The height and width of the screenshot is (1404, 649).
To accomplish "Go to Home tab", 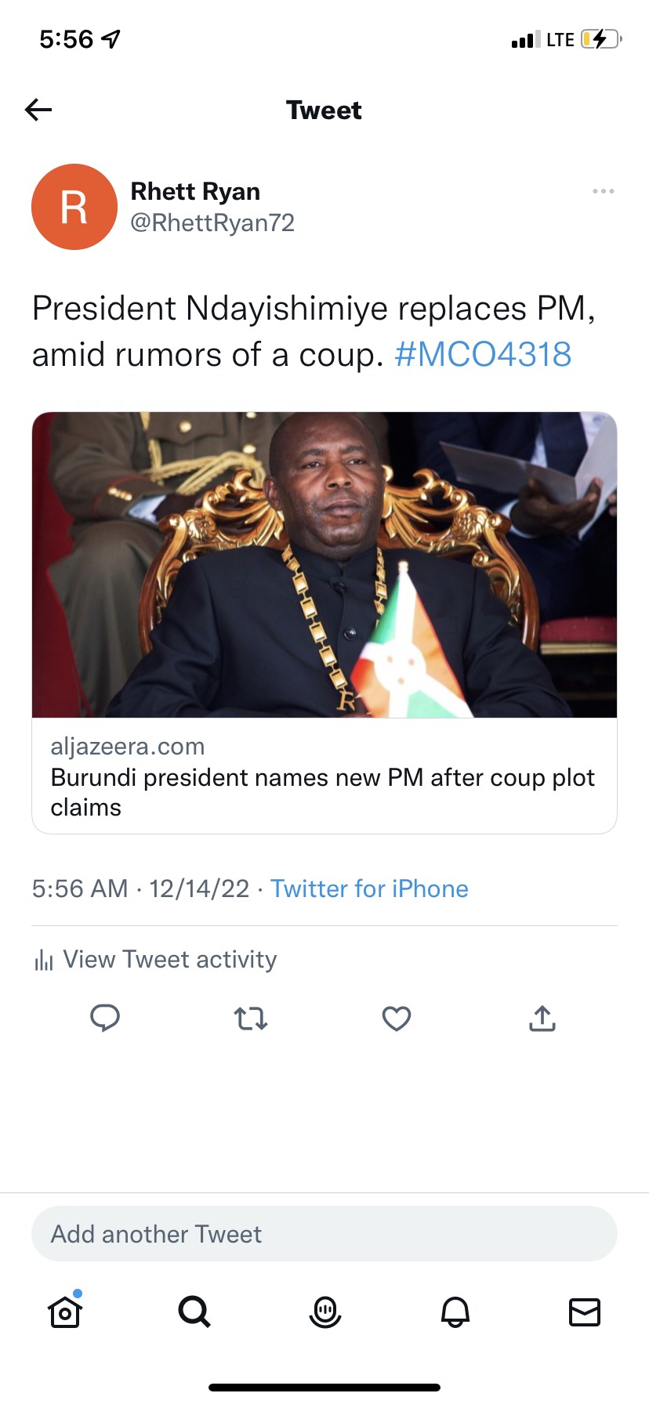I will (x=65, y=1312).
